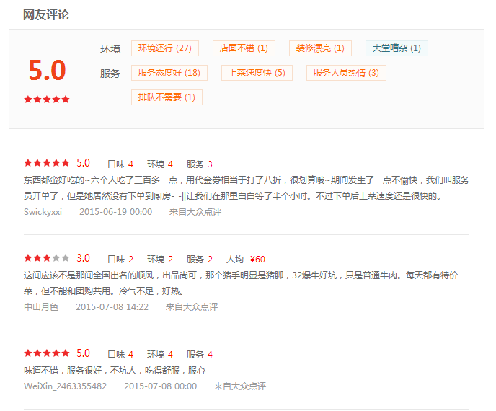The image size is (496, 411).
Task: Click 服务 3 score in Swickyxxi's review
Action: 199,164
